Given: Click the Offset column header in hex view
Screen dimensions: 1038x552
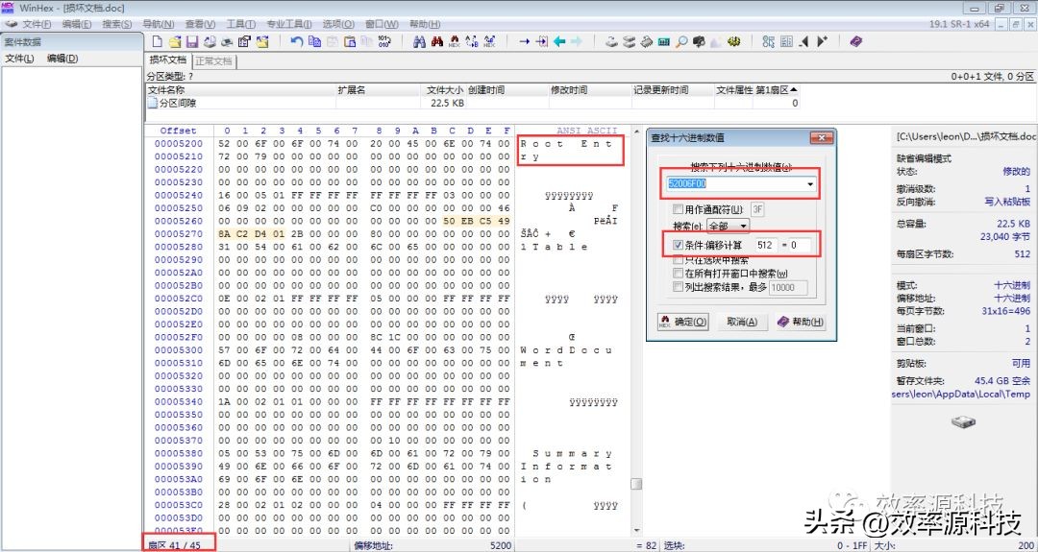Looking at the screenshot, I should pyautogui.click(x=178, y=131).
